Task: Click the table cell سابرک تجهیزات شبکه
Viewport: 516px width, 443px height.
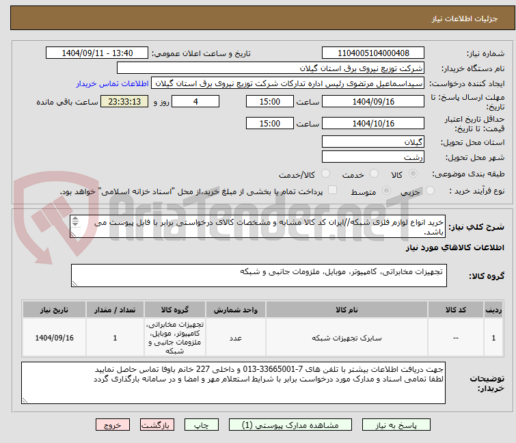Action: click(347, 338)
